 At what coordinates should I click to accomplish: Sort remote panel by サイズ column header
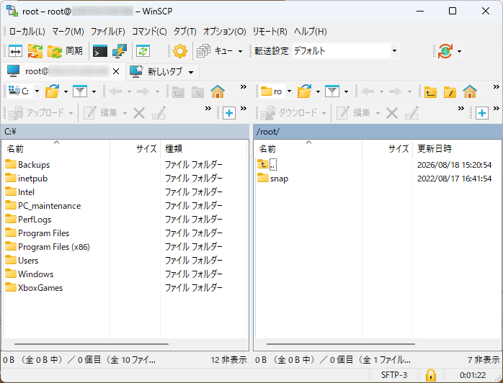click(x=387, y=149)
